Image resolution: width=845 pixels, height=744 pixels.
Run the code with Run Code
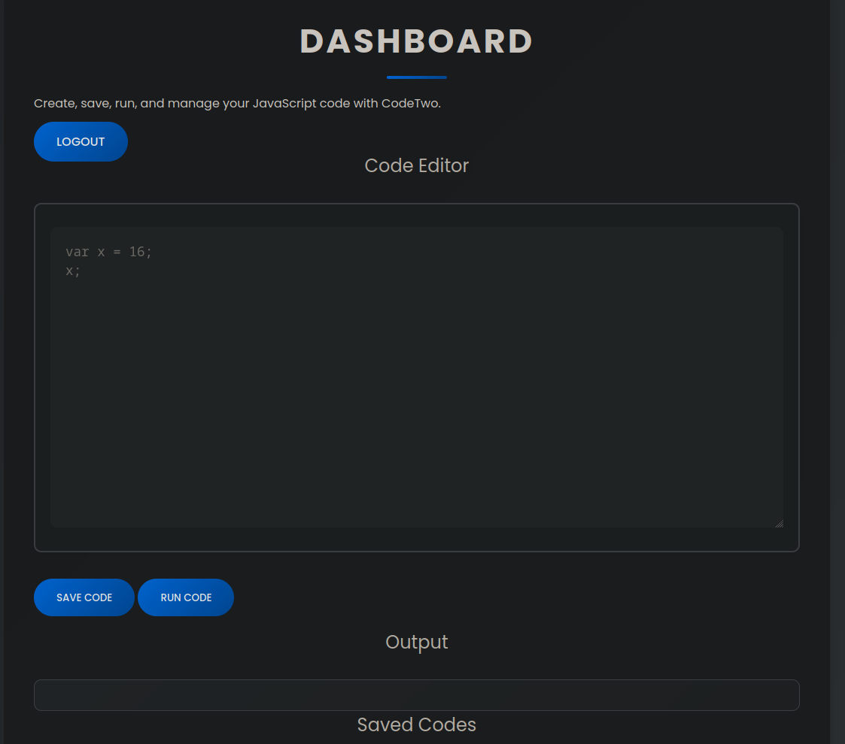(186, 597)
